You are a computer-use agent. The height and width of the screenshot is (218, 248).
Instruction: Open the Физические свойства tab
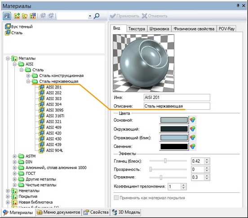pos(194,29)
